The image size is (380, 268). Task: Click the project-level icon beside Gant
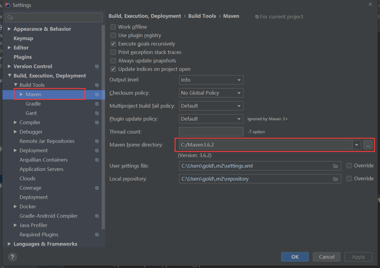tap(97, 113)
